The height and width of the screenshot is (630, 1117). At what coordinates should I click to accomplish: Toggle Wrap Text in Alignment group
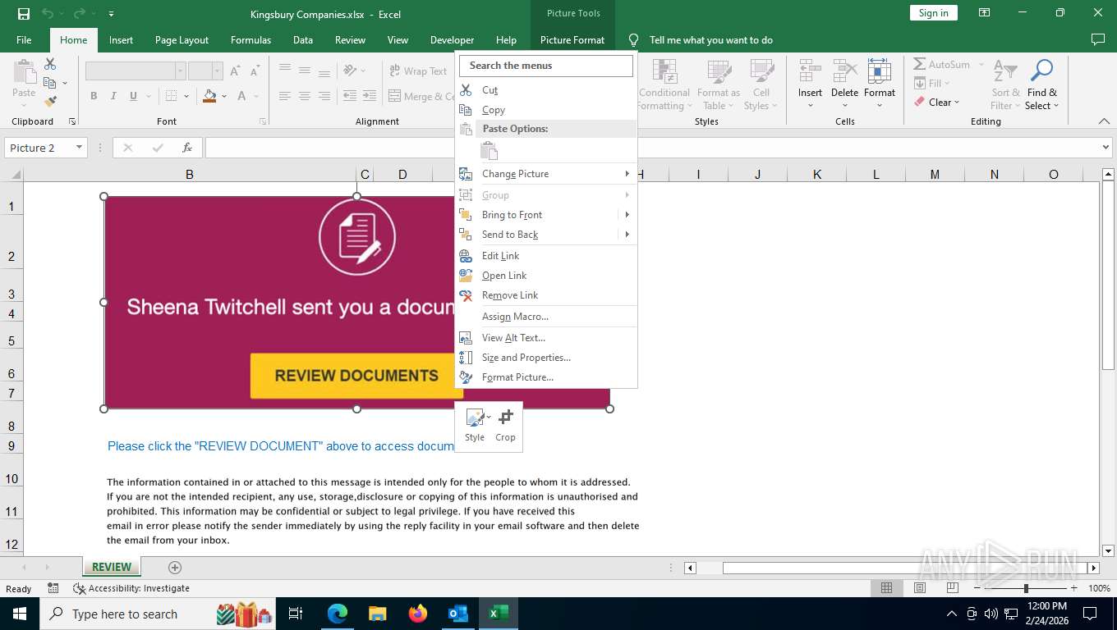click(418, 71)
